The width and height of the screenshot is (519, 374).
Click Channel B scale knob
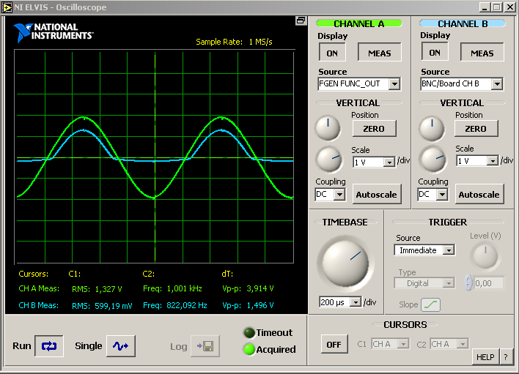(433, 160)
